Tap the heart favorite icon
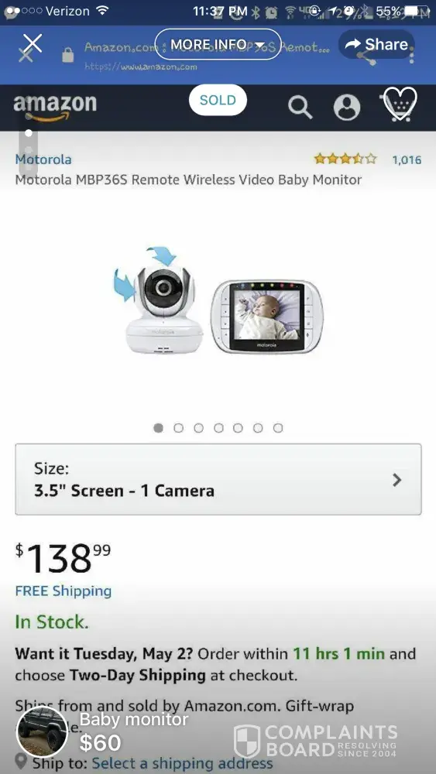 point(400,104)
